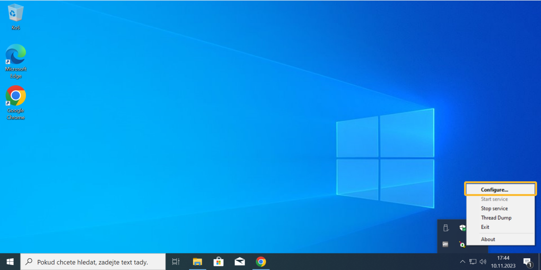
Task: Collapse the hidden tray icons chevron
Action: (x=462, y=262)
